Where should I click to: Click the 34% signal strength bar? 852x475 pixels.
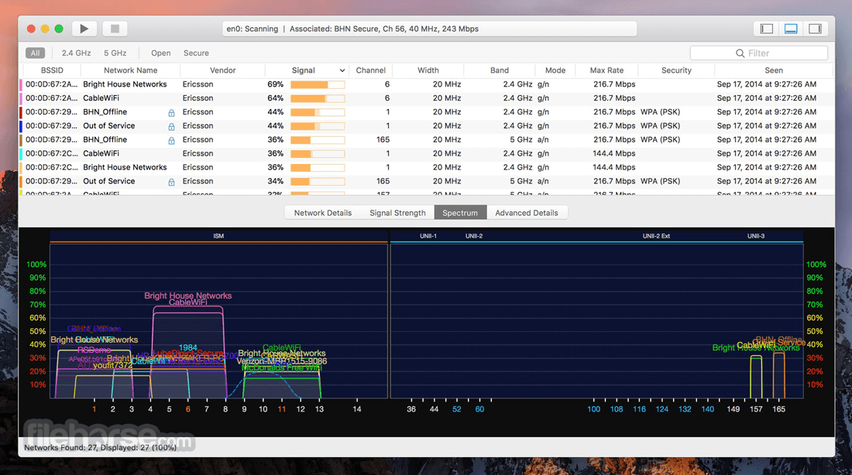[318, 181]
